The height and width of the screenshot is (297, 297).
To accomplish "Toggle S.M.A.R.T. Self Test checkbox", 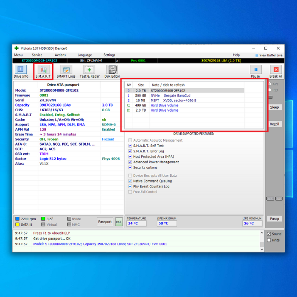I will coord(130,146).
